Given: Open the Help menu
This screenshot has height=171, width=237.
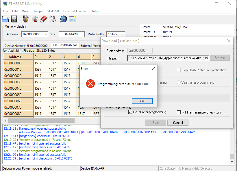Looking at the screenshot, I should click(x=94, y=11).
